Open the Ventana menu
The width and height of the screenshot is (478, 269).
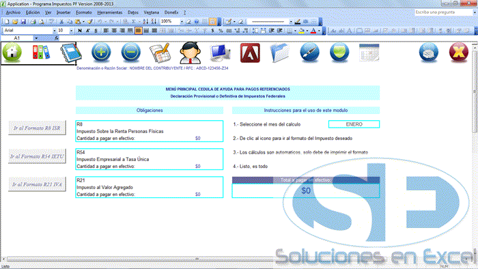tap(151, 12)
